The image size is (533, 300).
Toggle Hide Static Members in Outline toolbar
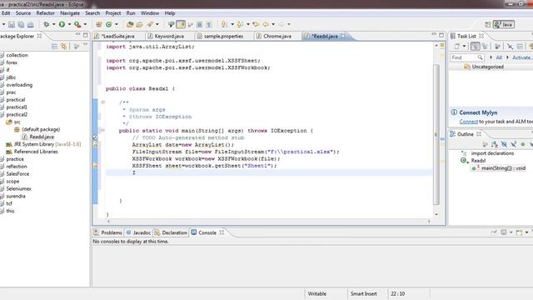pyautogui.click(x=514, y=144)
